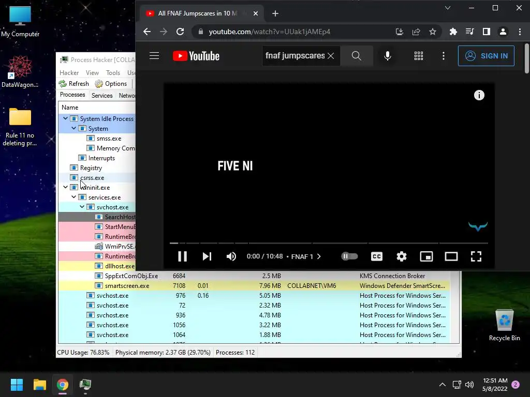Image resolution: width=530 pixels, height=397 pixels.
Task: Click the Chrome address bar URL
Action: 269,32
